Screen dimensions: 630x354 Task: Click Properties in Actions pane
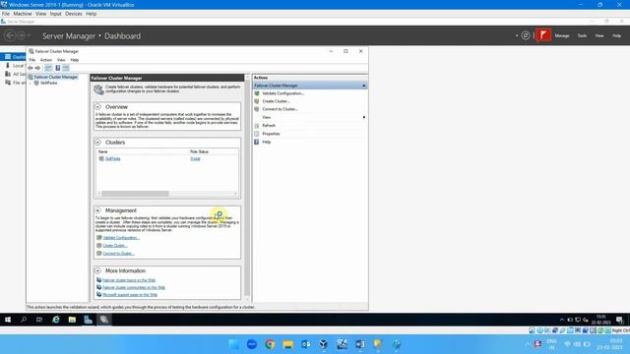click(271, 134)
